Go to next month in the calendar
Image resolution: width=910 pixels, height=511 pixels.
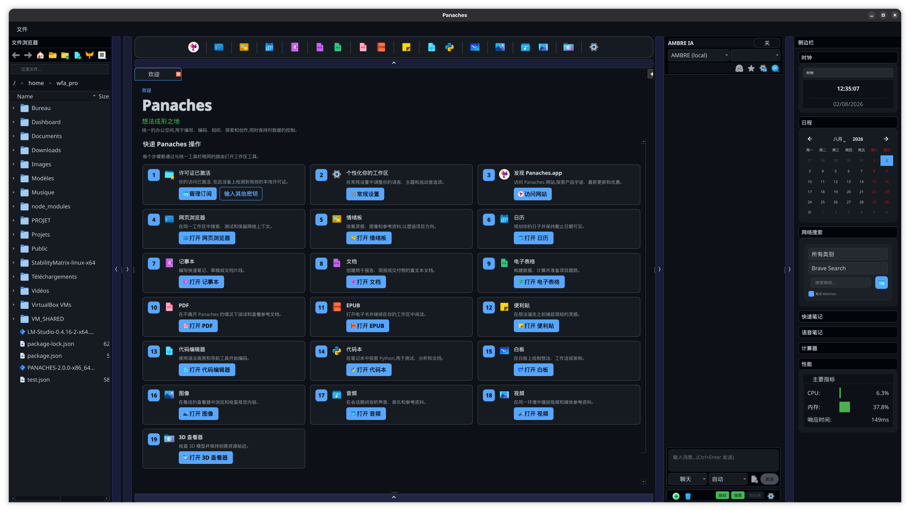click(x=886, y=139)
